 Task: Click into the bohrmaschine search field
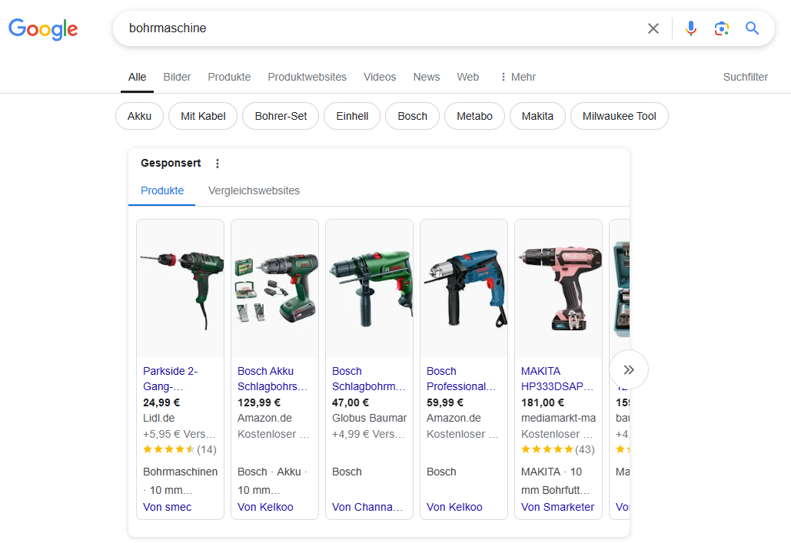pyautogui.click(x=377, y=28)
